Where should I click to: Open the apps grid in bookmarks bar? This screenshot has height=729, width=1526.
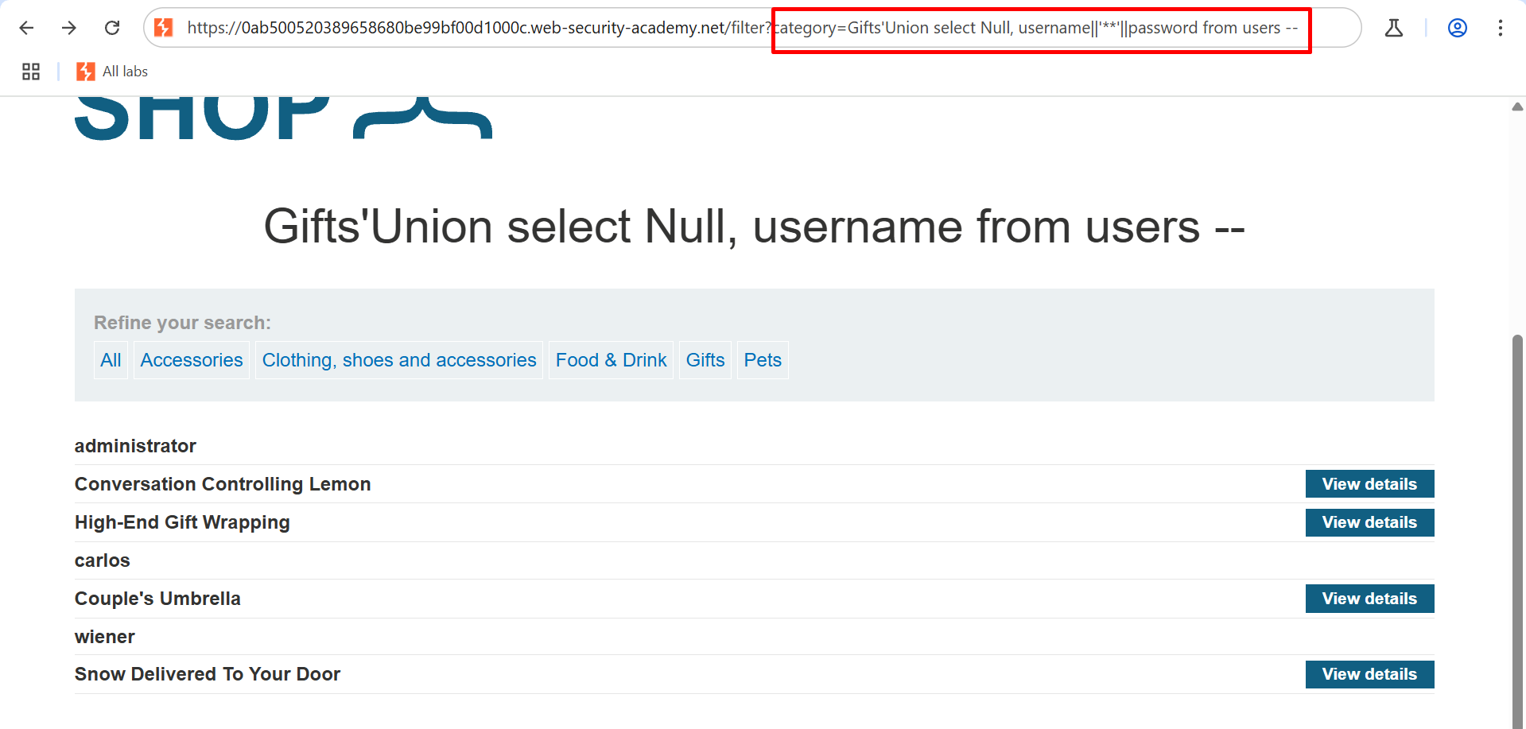(31, 72)
